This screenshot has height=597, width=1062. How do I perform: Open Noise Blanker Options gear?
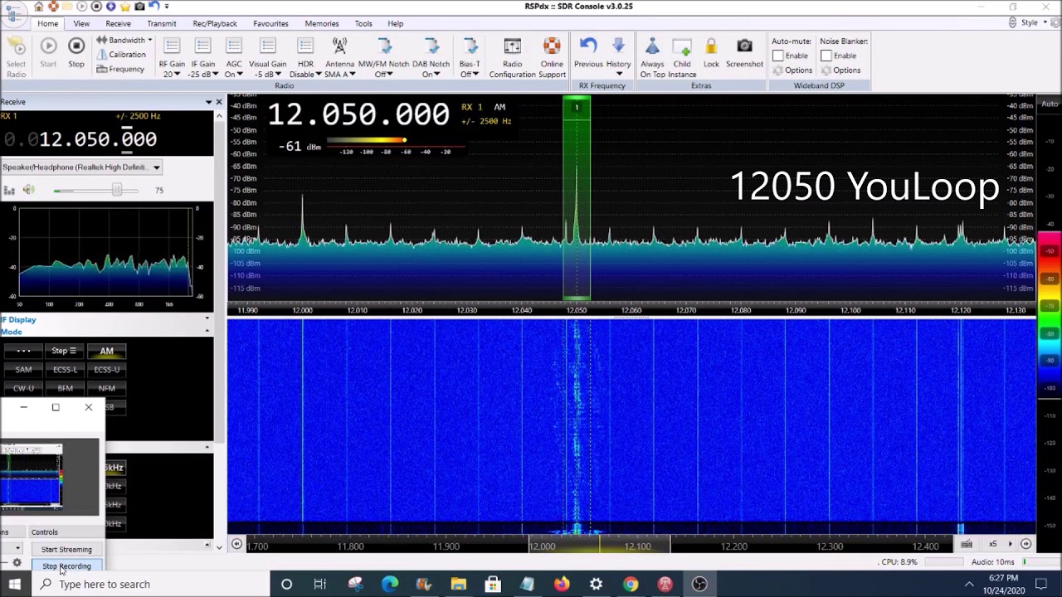coord(840,70)
